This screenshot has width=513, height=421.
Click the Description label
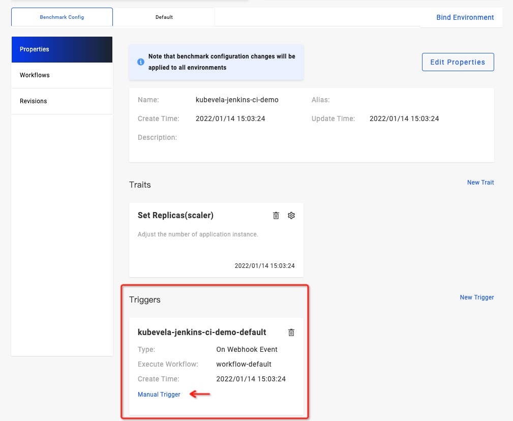pos(158,137)
